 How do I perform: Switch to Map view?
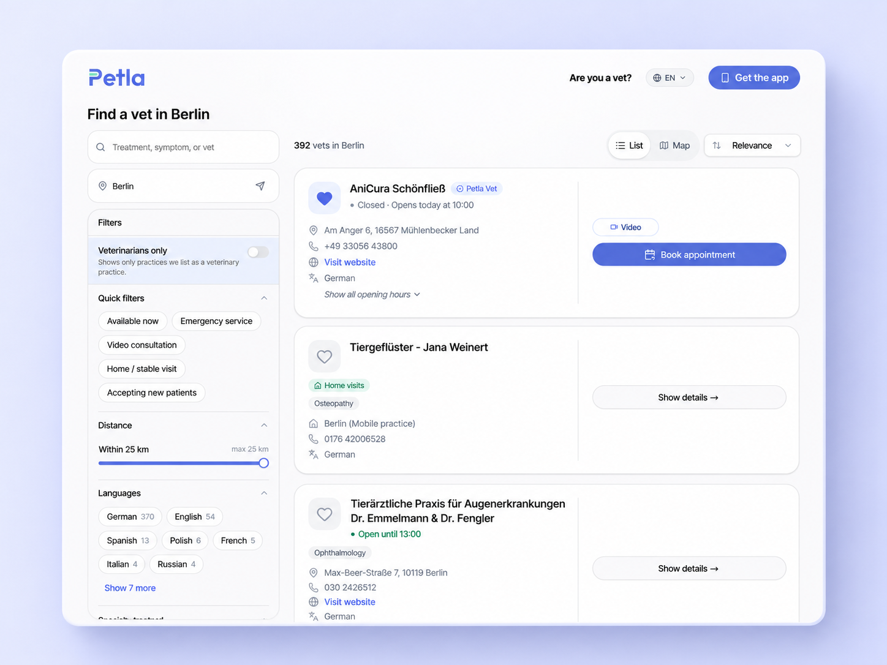click(674, 146)
